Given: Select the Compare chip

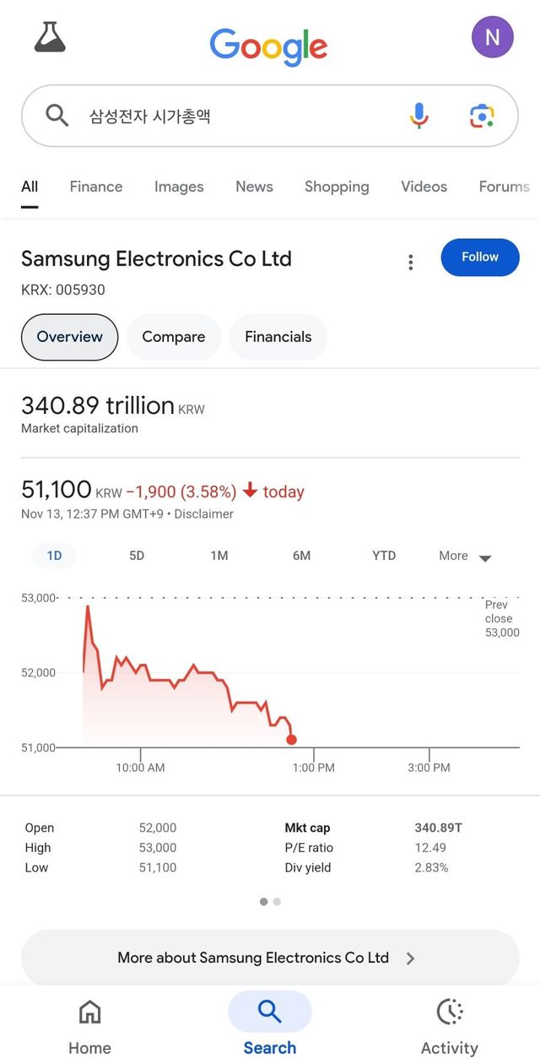Looking at the screenshot, I should coord(174,337).
